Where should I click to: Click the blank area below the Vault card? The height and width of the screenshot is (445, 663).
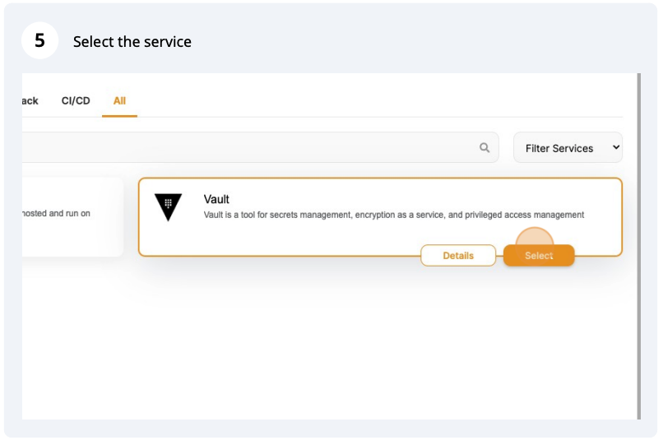pyautogui.click(x=329, y=345)
